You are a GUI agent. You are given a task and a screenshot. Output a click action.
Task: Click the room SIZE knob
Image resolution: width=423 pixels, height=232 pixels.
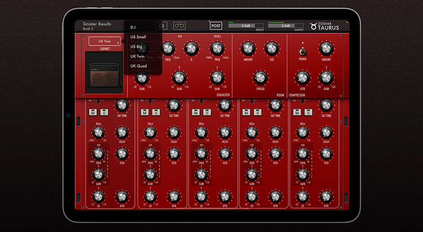(272, 49)
